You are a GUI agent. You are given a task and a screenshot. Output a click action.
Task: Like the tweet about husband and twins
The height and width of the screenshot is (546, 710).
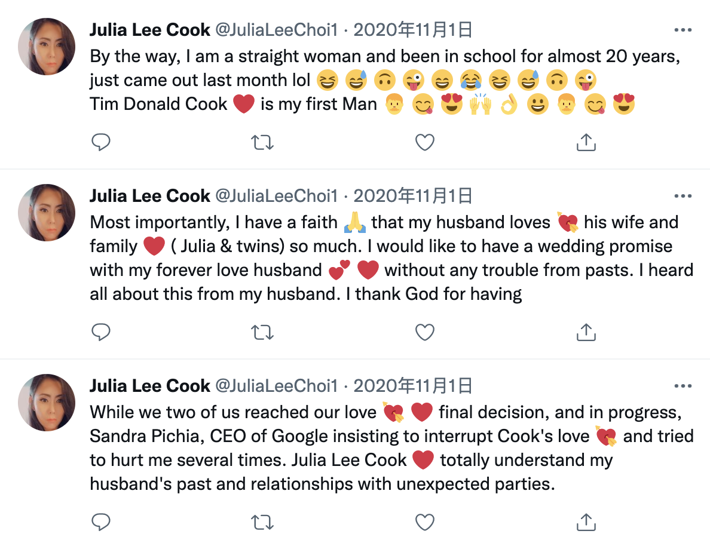coord(424,332)
